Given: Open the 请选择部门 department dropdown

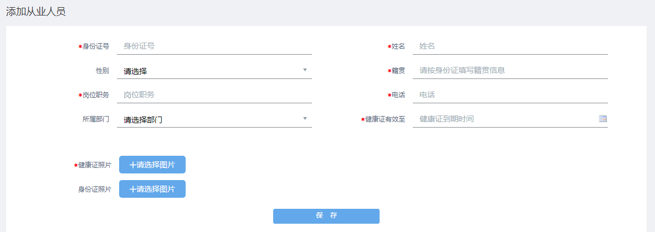Looking at the screenshot, I should point(214,119).
